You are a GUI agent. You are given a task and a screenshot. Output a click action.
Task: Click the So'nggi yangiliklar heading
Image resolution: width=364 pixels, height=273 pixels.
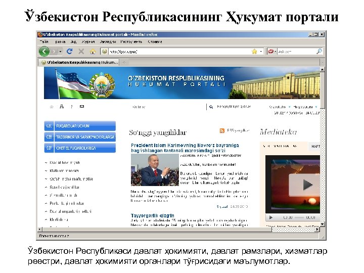pos(158,132)
